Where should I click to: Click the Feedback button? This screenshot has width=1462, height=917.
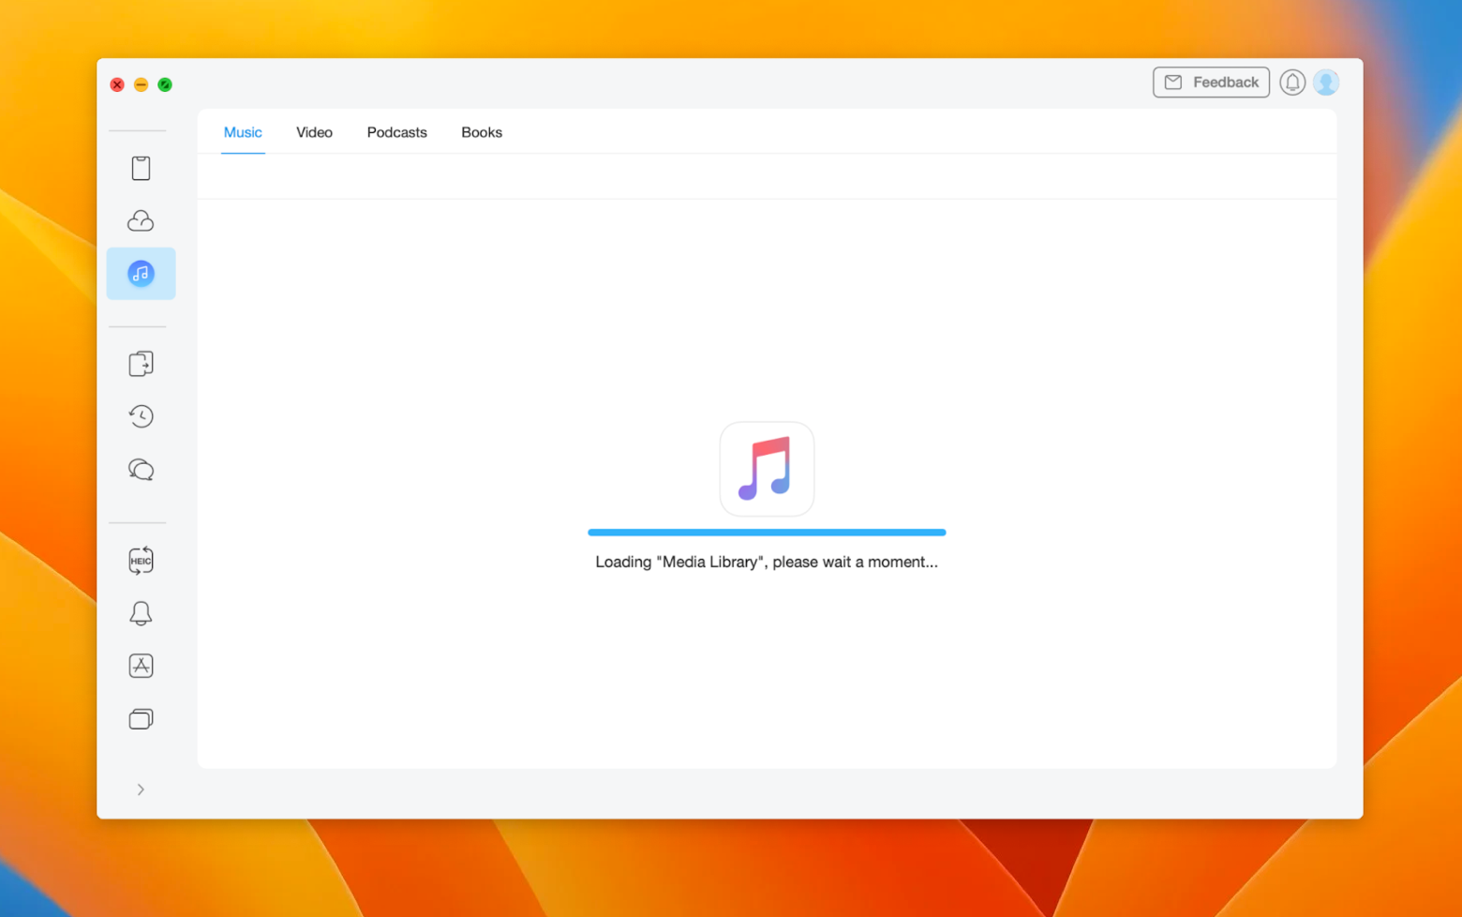pyautogui.click(x=1211, y=83)
